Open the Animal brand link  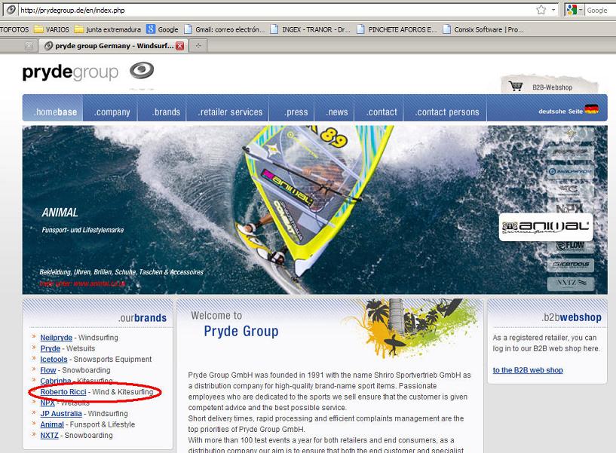pos(52,424)
